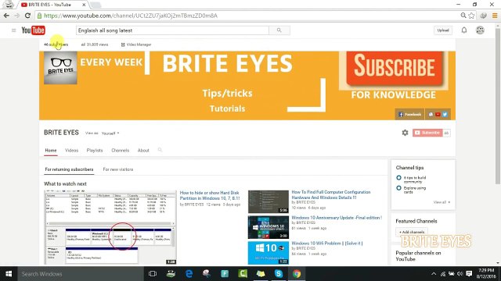This screenshot has width=501, height=281.
Task: Click the Search Windows taskbar box
Action: (x=81, y=274)
